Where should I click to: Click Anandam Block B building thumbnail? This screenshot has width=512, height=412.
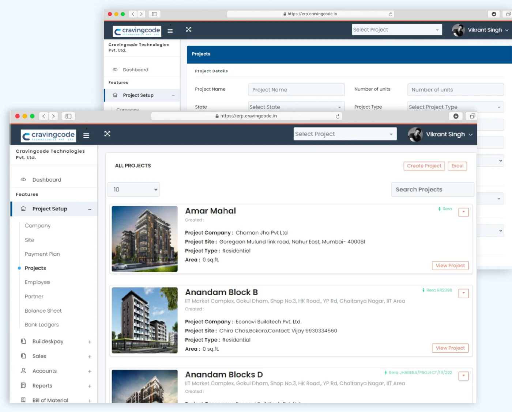[x=145, y=320]
